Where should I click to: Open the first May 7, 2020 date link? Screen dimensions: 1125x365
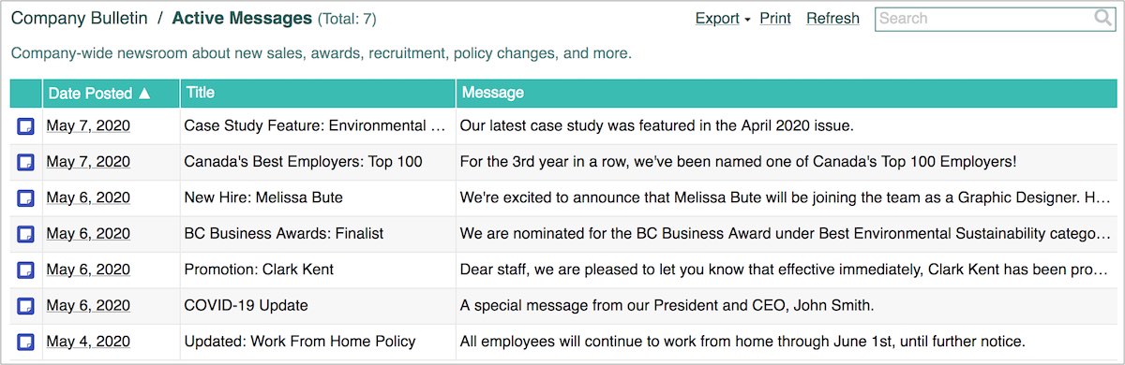click(88, 125)
